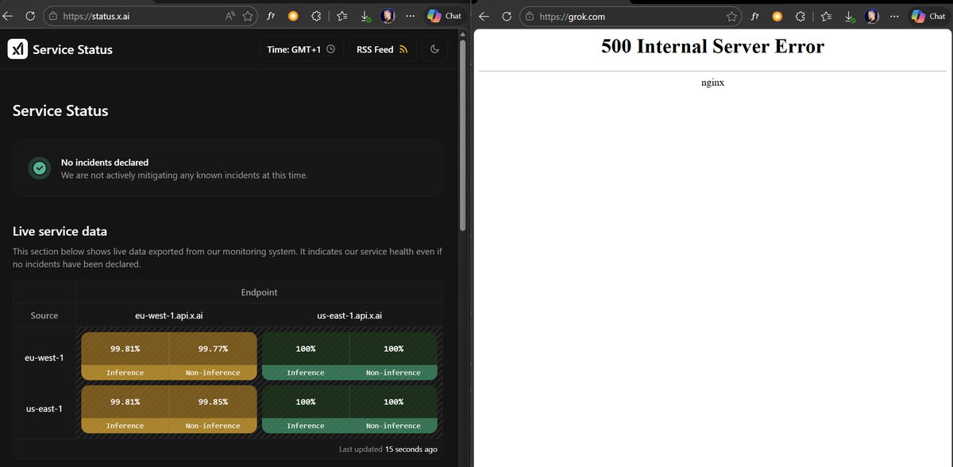
Task: View site info lock in status.x.ai window
Action: click(53, 16)
